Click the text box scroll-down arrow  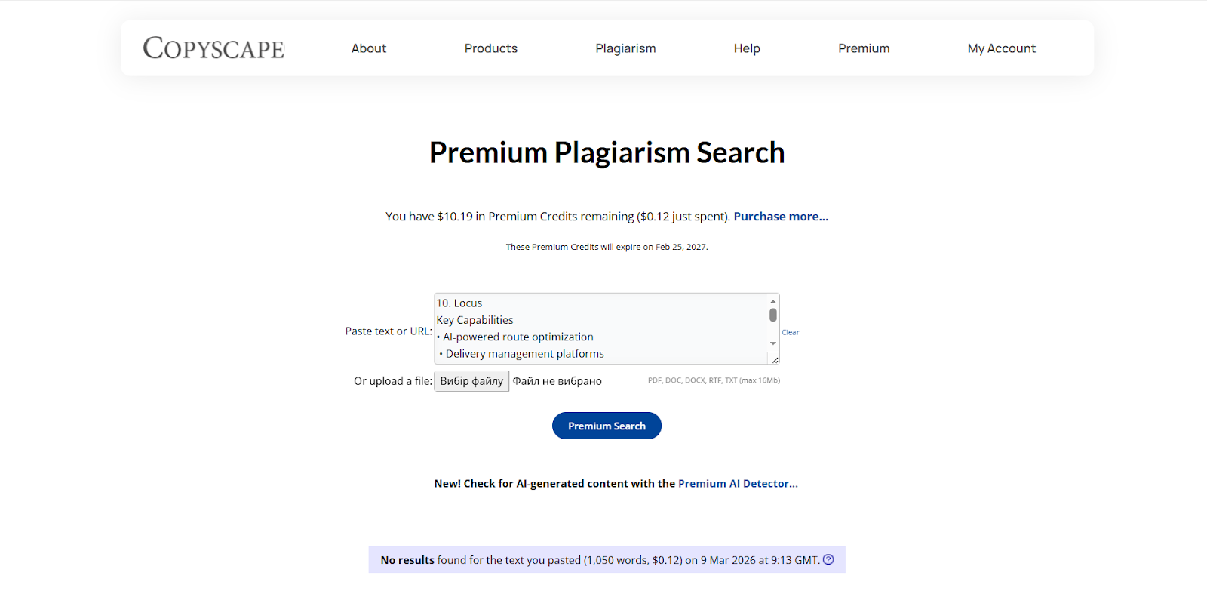773,343
